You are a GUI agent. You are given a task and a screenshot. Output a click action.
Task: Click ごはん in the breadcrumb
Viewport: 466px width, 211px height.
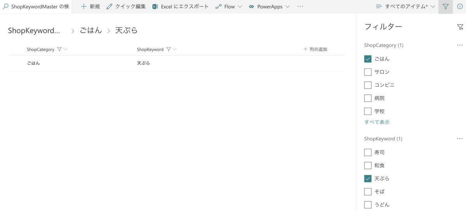coord(91,30)
